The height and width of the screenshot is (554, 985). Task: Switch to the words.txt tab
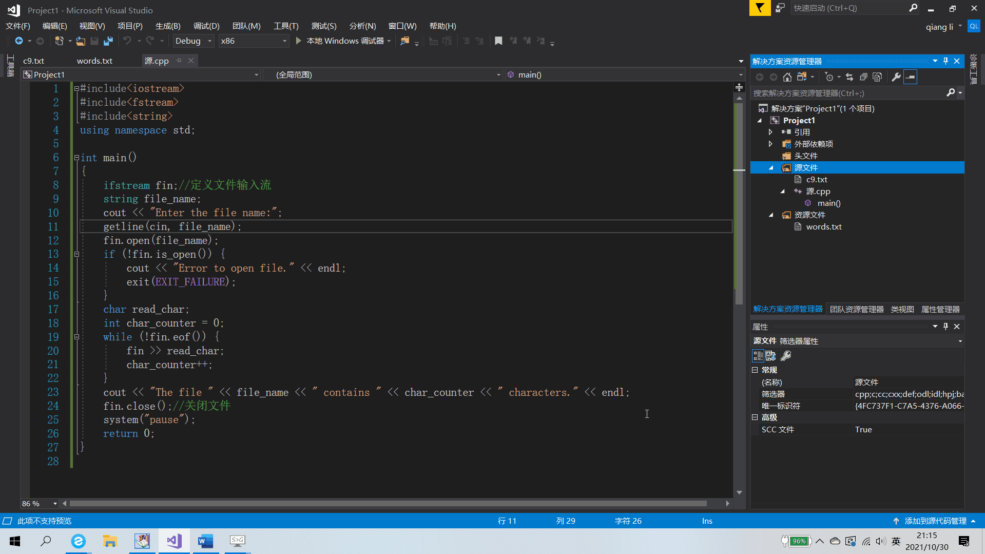point(94,61)
